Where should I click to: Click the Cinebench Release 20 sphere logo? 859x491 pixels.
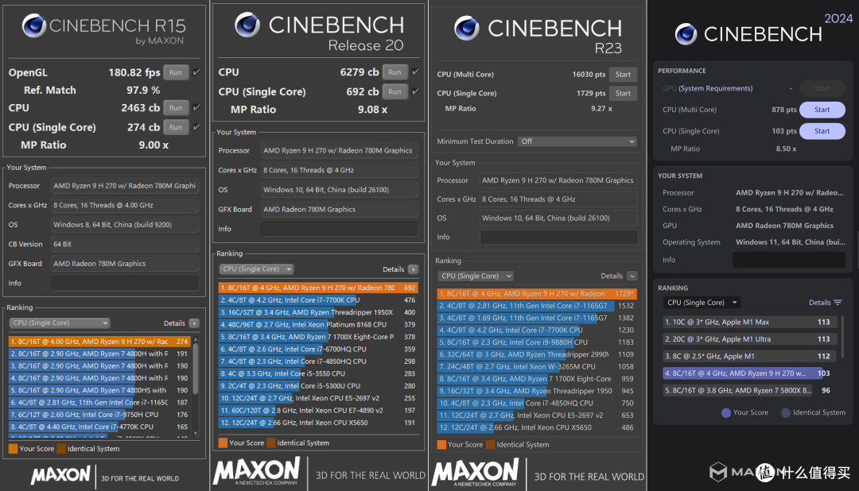click(247, 25)
